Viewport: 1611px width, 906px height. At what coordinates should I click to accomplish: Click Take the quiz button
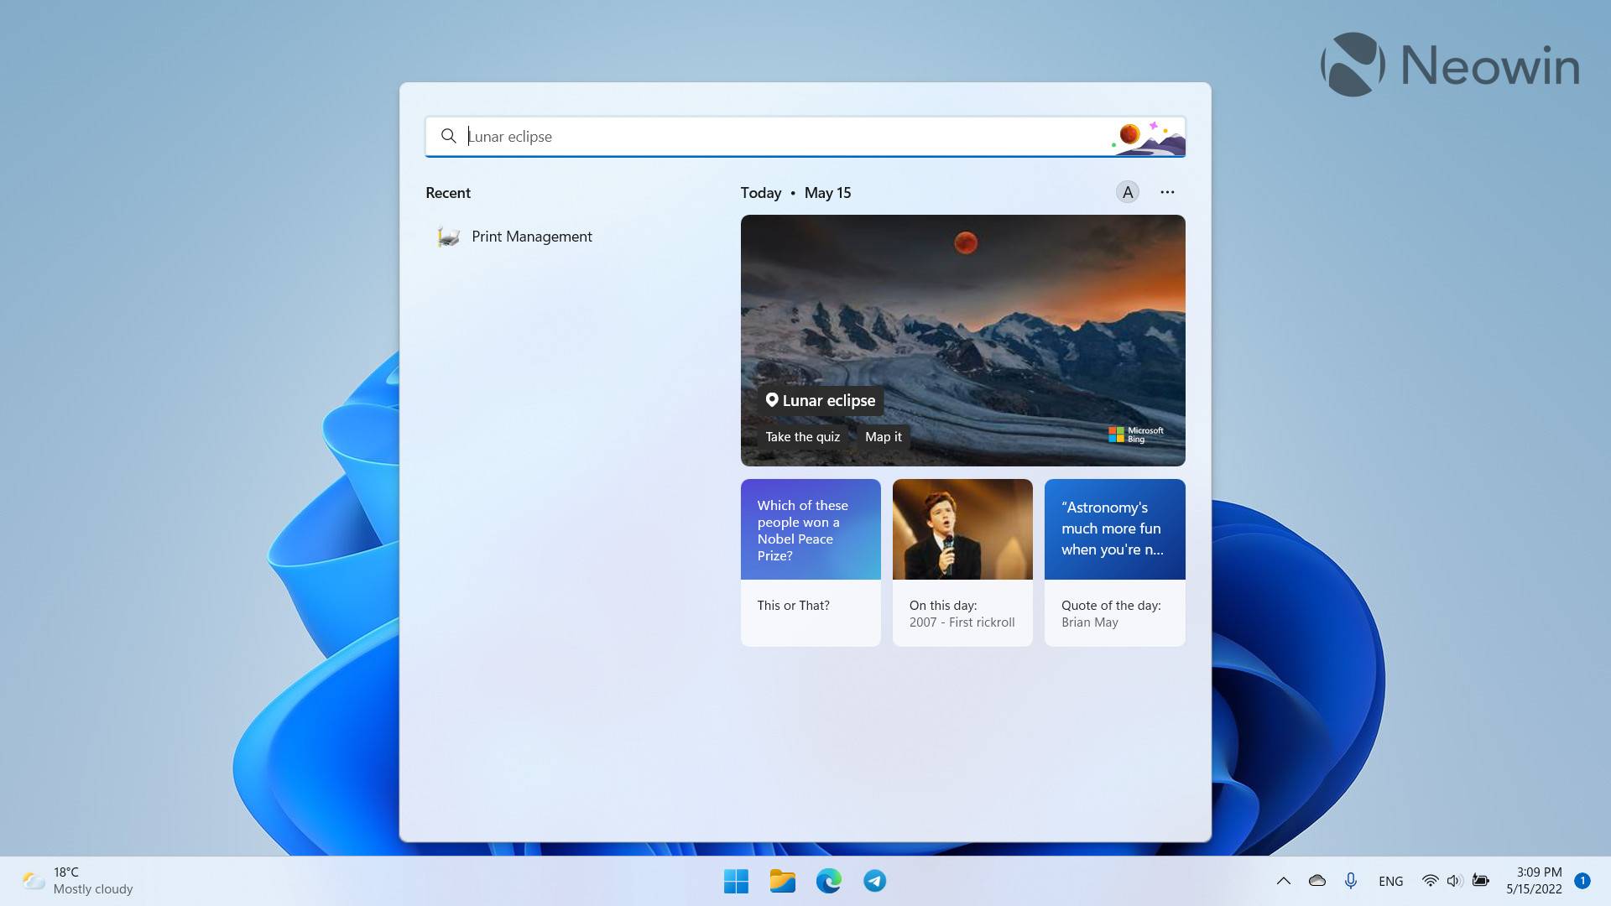tap(802, 436)
